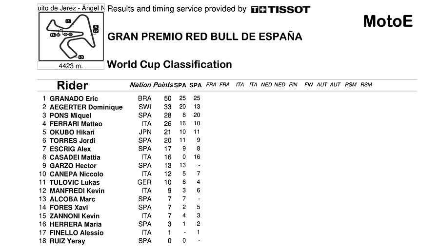This screenshot has width=439, height=251.
Task: Click the first SPA round column header
Action: pyautogui.click(x=180, y=85)
